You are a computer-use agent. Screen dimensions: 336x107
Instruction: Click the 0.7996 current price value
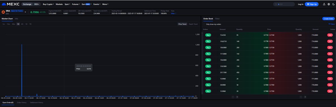click(x=34, y=12)
